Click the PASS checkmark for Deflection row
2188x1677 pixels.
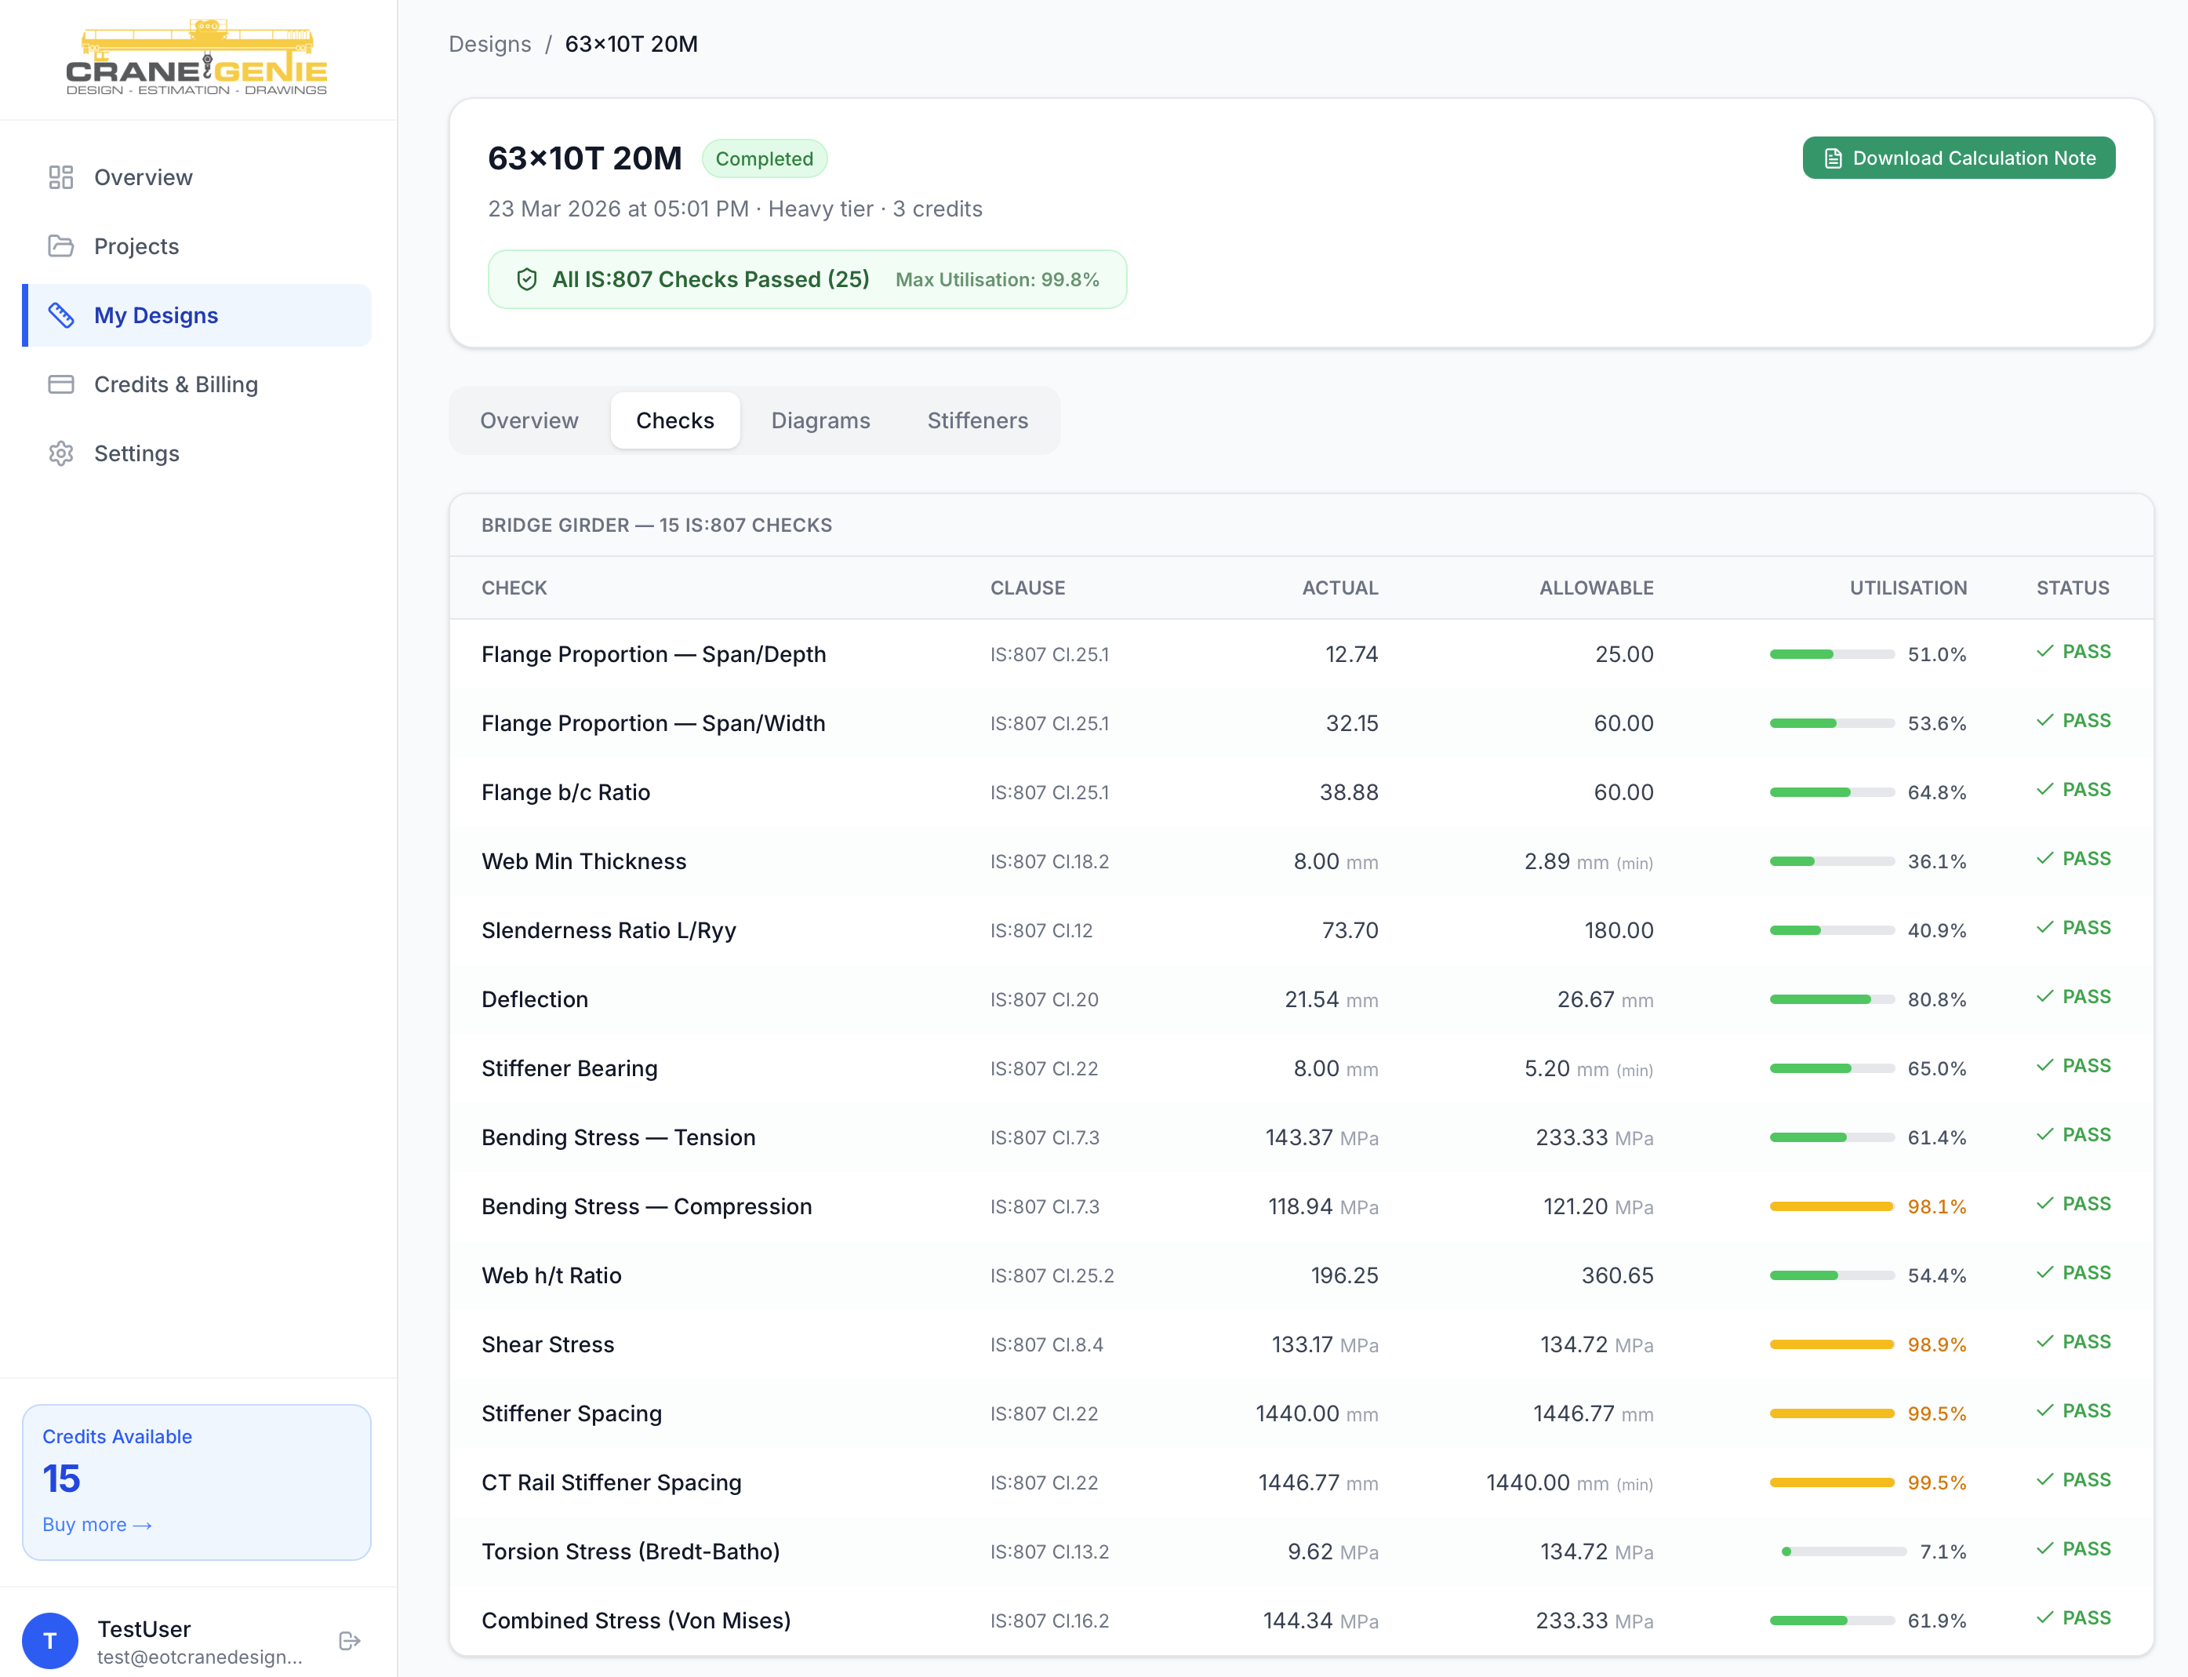[x=2044, y=996]
